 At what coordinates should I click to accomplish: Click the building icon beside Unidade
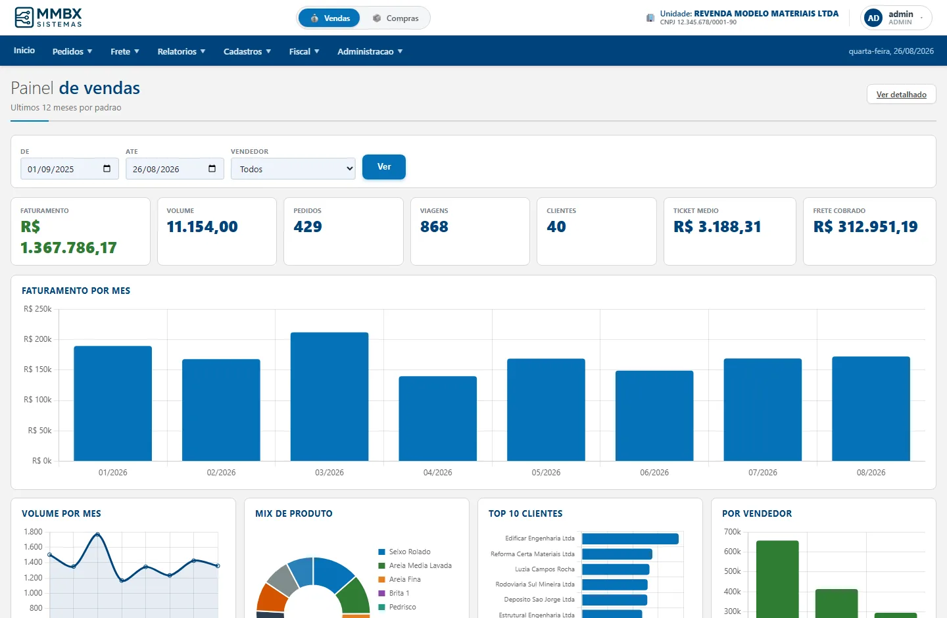[x=650, y=18]
